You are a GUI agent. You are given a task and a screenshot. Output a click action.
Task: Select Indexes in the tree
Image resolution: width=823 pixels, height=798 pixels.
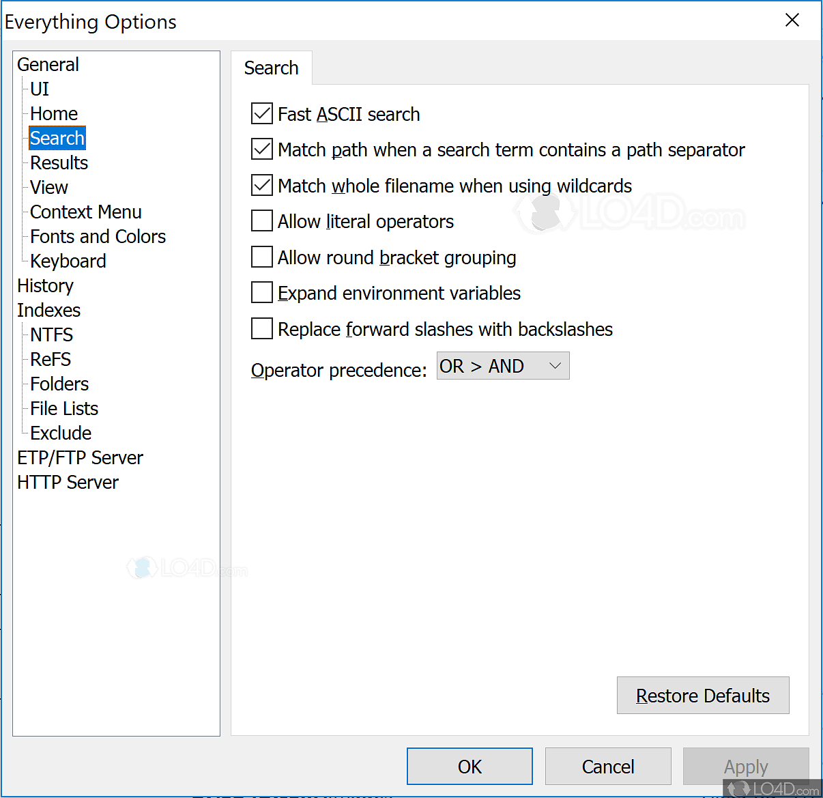click(x=49, y=310)
